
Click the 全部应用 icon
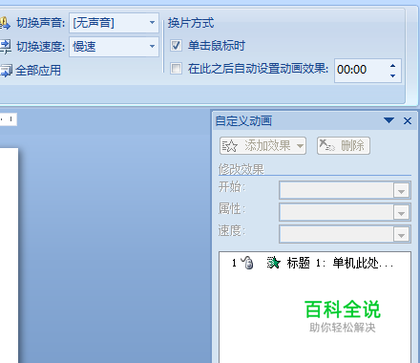click(6, 71)
